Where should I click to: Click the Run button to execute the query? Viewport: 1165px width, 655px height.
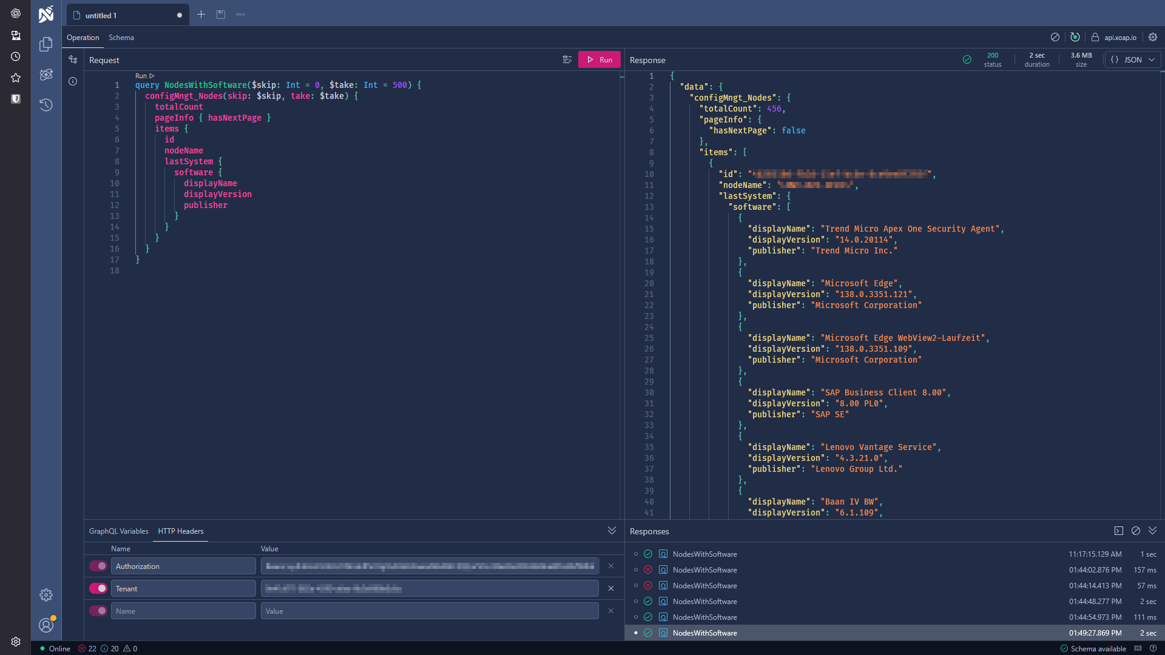coord(599,59)
